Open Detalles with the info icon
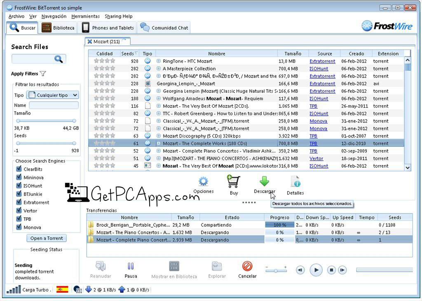Viewport: 422px width, 301px height. (295, 182)
